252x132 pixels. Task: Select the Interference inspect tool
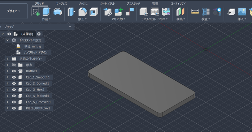click(x=206, y=12)
